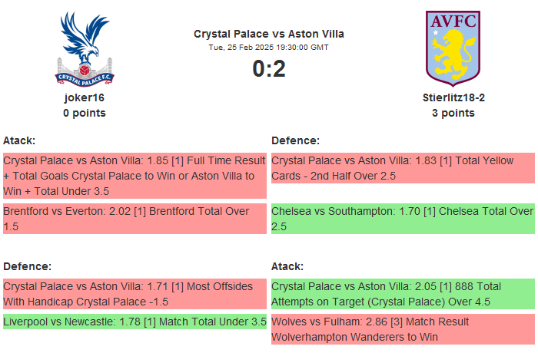Open joker16 player profile
Screen dimensions: 538x353
click(x=85, y=97)
